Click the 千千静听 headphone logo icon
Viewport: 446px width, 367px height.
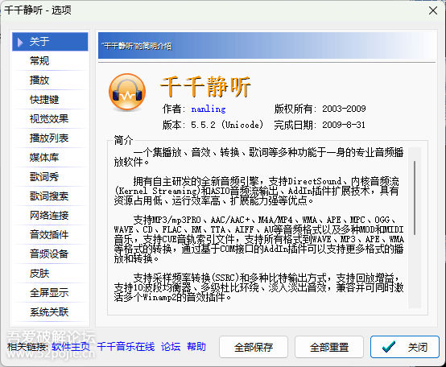[x=127, y=92]
